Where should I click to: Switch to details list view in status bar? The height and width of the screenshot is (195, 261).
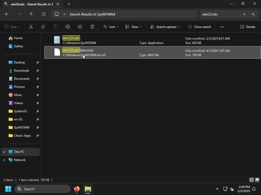pos(252,180)
